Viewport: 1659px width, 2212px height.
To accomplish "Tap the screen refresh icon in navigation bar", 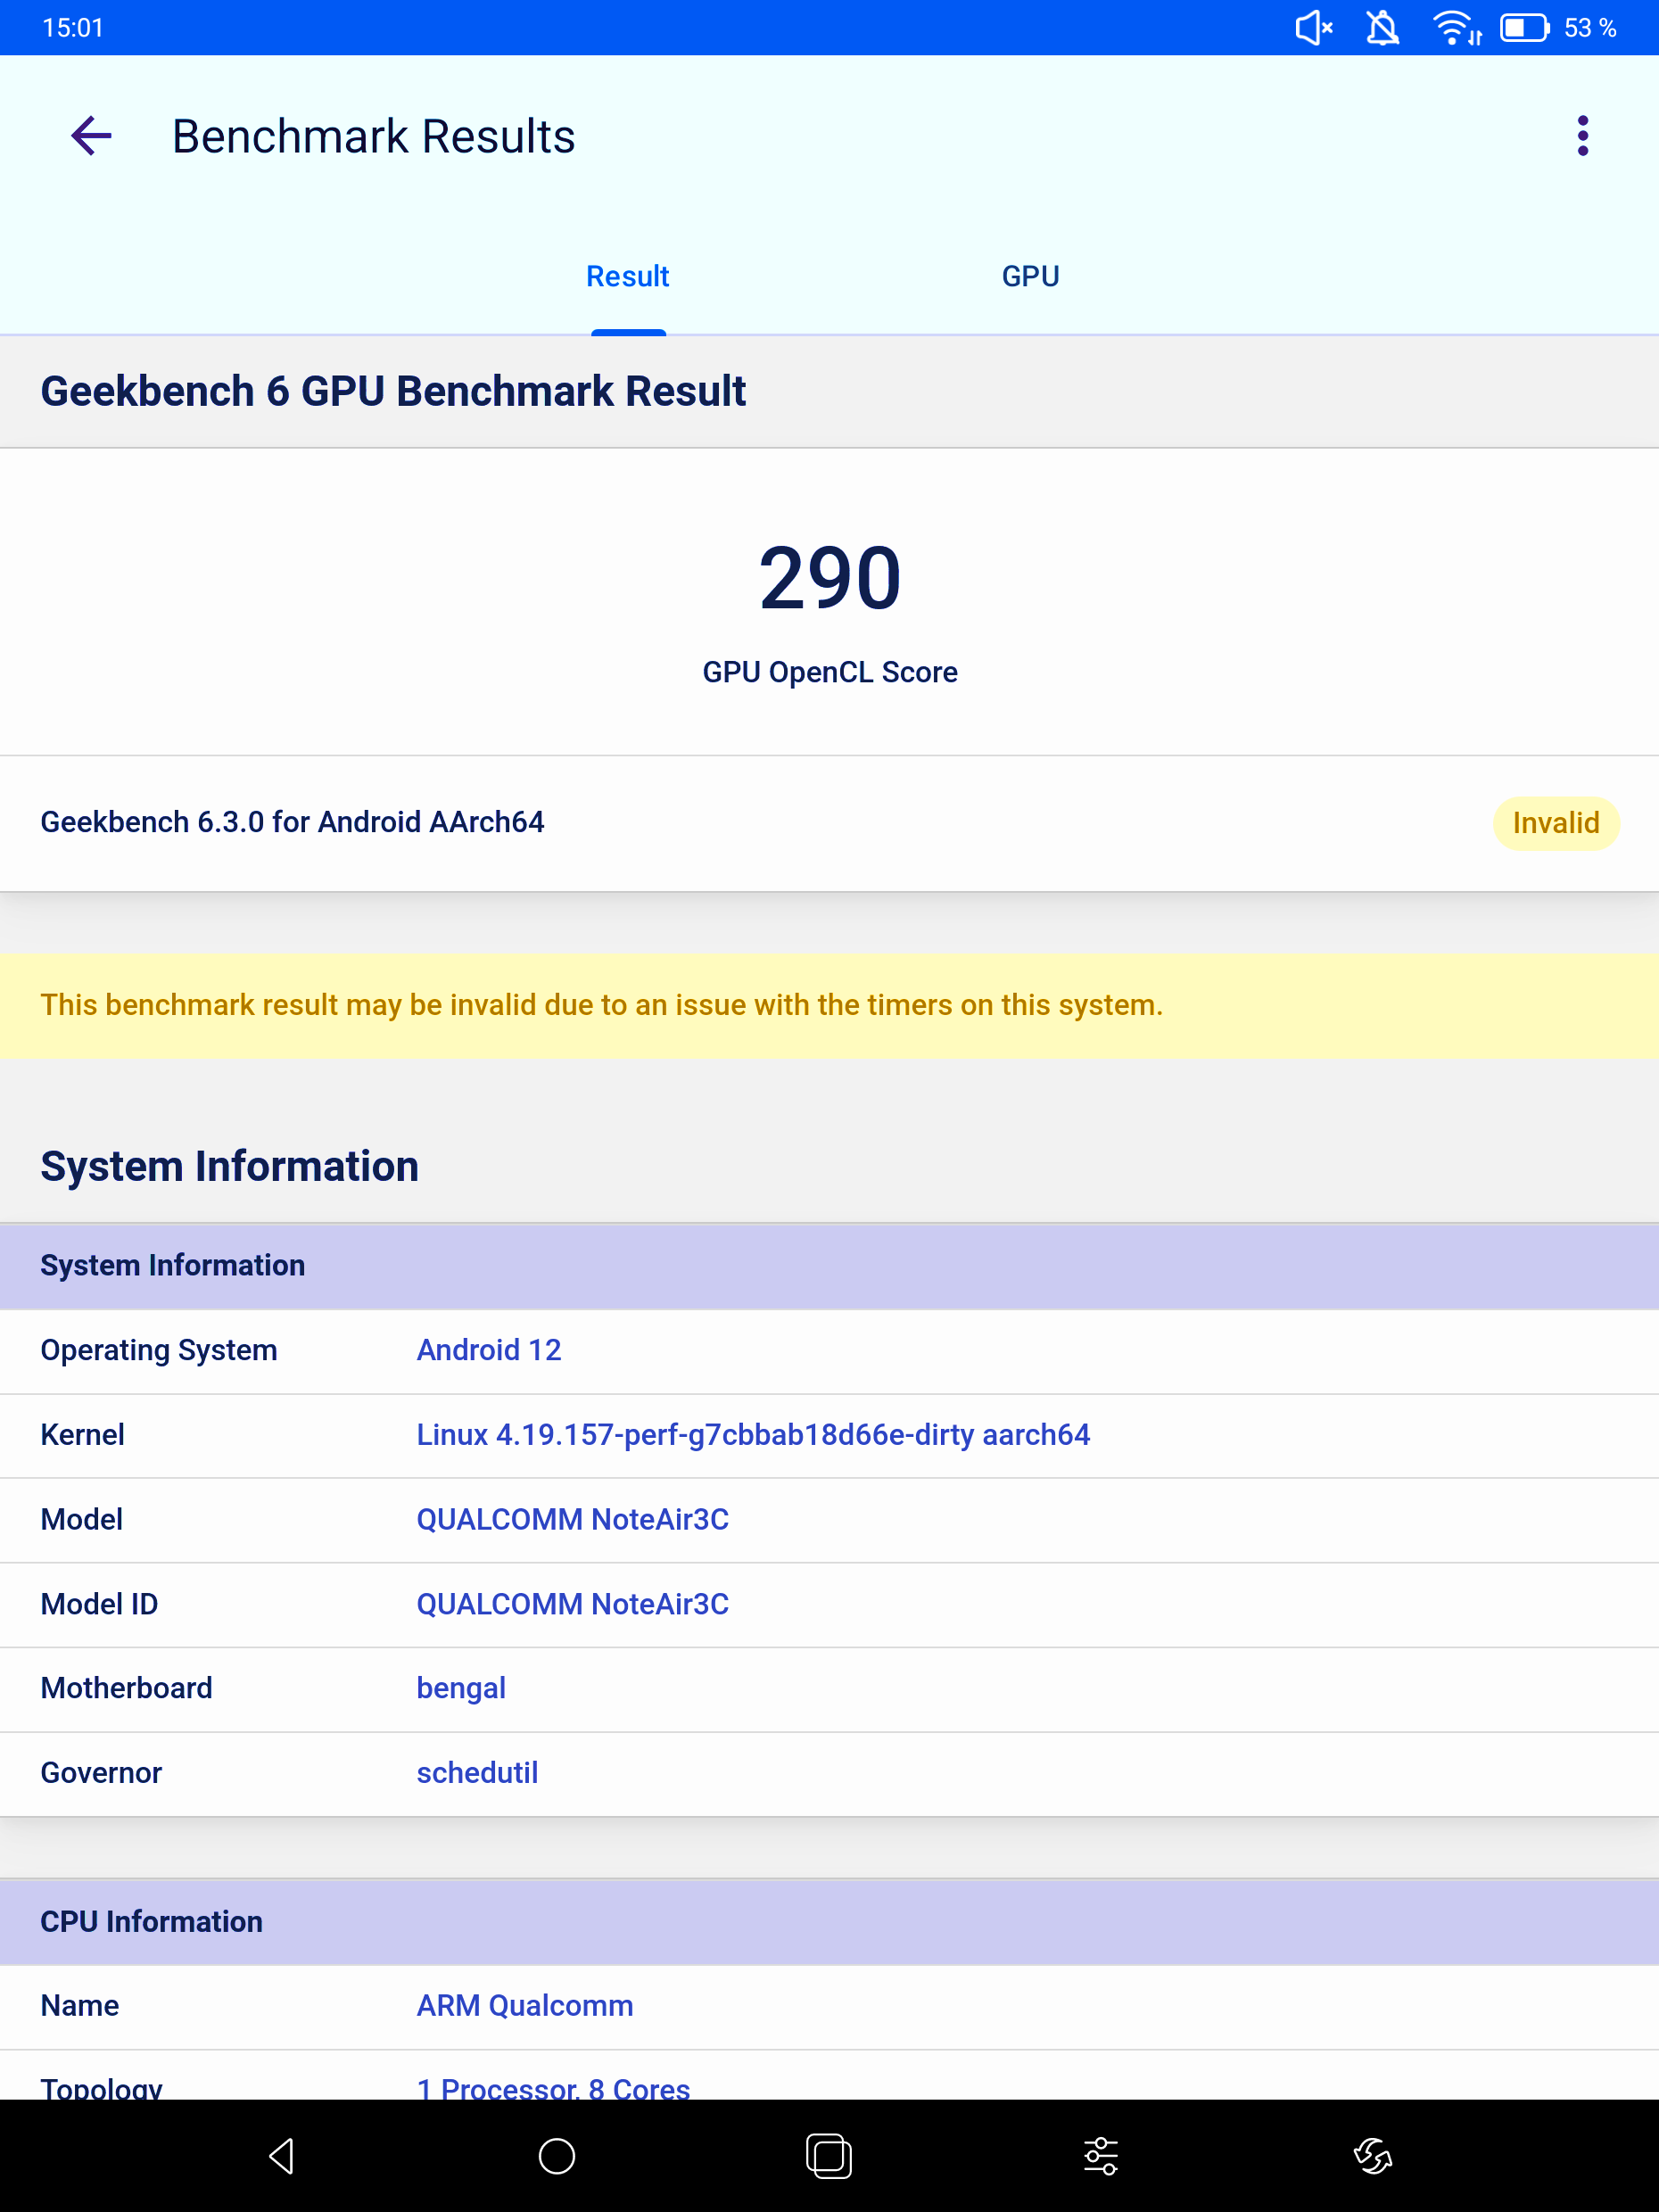I will [x=1373, y=2156].
